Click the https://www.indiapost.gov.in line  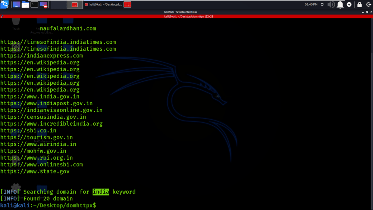coord(46,103)
